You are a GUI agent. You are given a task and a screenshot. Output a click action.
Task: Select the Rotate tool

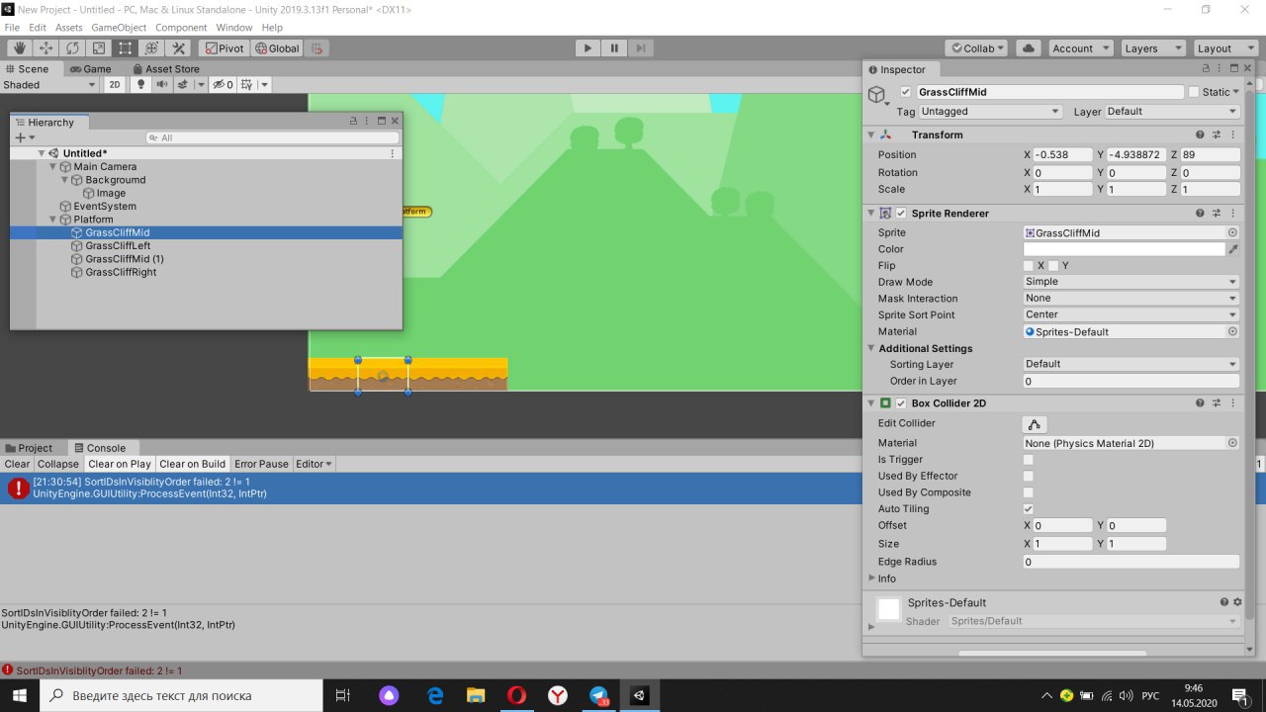click(x=72, y=47)
